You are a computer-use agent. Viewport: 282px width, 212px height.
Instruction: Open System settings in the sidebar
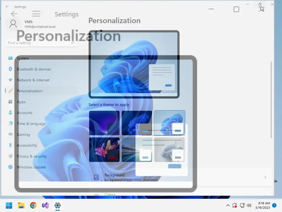41,58
